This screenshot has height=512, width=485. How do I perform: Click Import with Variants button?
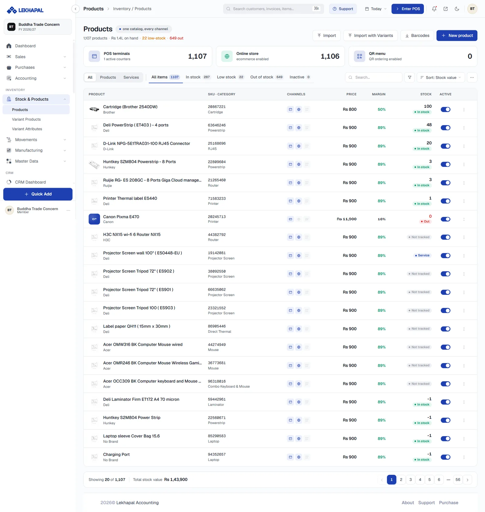[x=370, y=35]
